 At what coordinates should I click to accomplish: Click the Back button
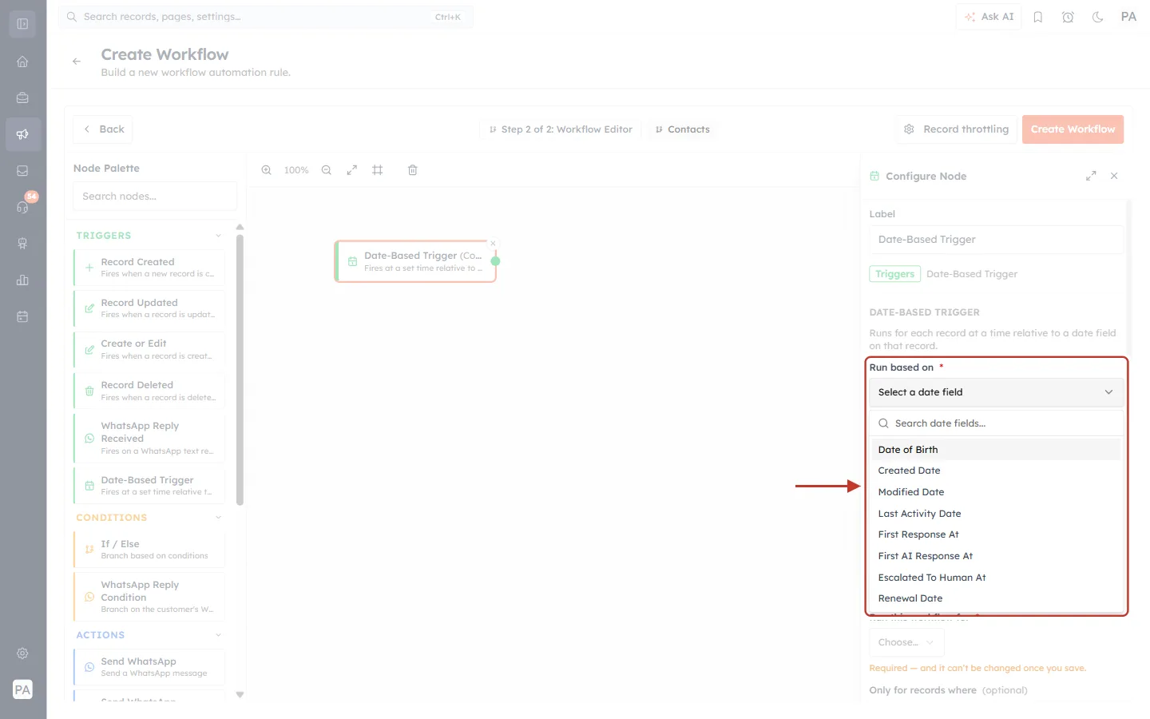pyautogui.click(x=103, y=129)
